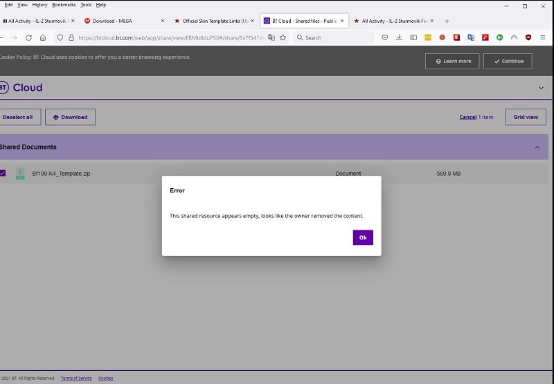
Task: Click the red pen extension icon
Action: point(485,37)
